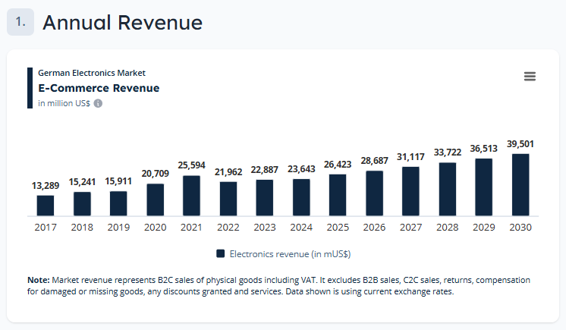The width and height of the screenshot is (566, 330).
Task: Click the 2024 bar in the chart
Action: (301, 197)
